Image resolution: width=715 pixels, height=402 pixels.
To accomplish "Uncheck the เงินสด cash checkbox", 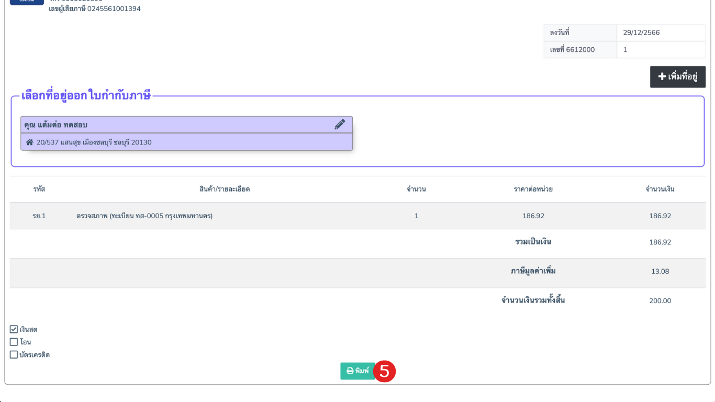I will (x=14, y=329).
